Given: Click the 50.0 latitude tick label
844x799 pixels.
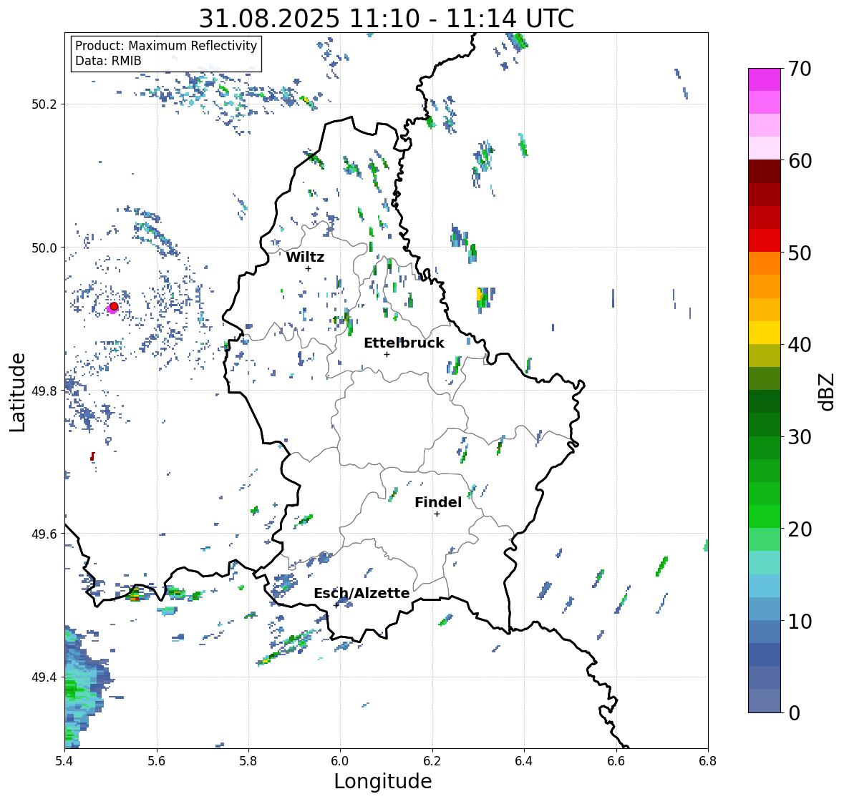Looking at the screenshot, I should tap(44, 248).
